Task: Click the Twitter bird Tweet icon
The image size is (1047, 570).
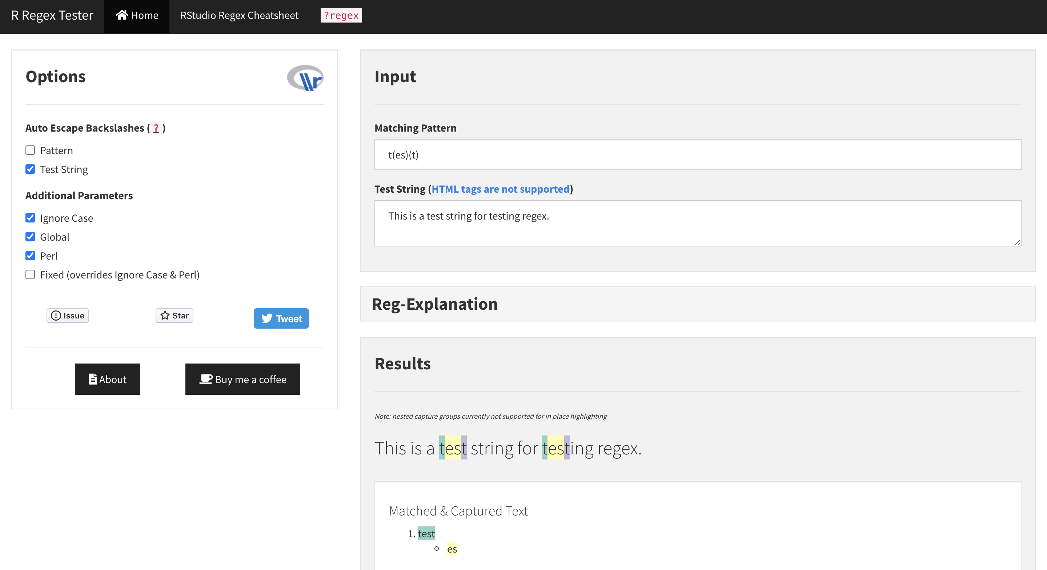Action: (x=266, y=318)
